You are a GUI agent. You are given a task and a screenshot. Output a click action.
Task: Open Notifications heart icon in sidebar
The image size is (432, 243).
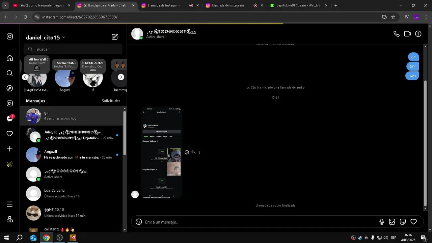click(10, 134)
